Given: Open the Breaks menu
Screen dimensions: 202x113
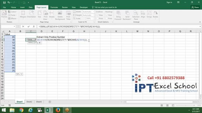Looking at the screenshot, I should pos(52,15).
